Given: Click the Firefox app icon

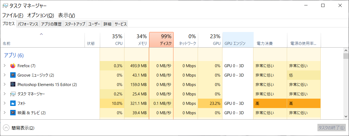Looking at the screenshot, I should [x=13, y=66].
